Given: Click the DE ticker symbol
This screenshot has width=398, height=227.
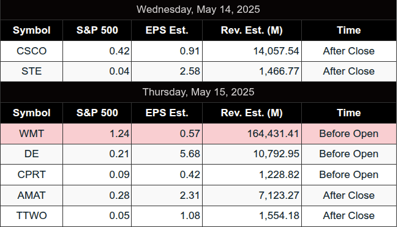Looking at the screenshot, I should [31, 154].
